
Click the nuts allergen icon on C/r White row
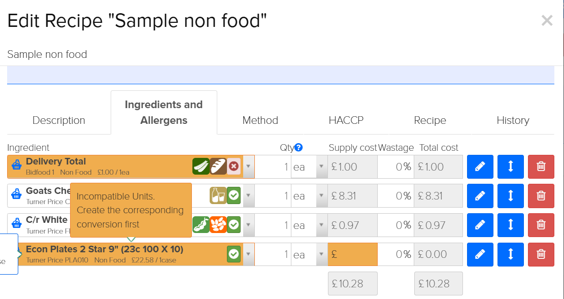point(217,224)
